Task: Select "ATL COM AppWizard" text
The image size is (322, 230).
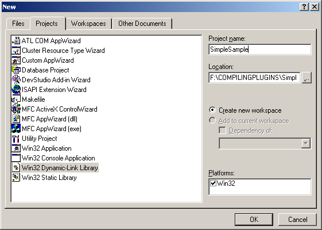Action: [x=51, y=41]
